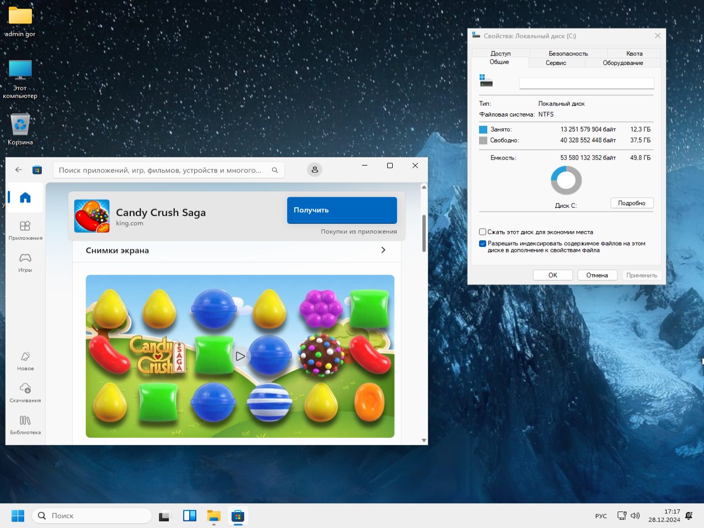Open File Explorer from the taskbar
Viewport: 704px width, 528px height.
(x=213, y=515)
